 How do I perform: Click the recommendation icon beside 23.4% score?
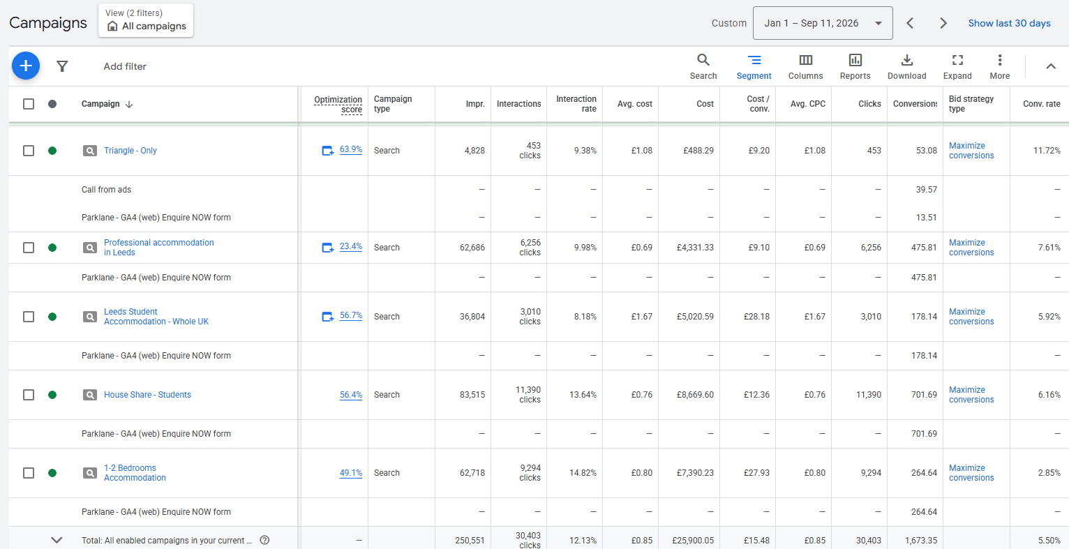[x=328, y=248]
